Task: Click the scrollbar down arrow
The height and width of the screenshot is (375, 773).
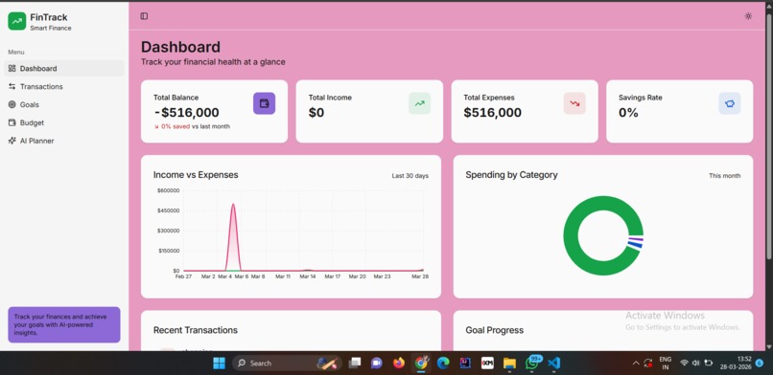Action: 769,346
